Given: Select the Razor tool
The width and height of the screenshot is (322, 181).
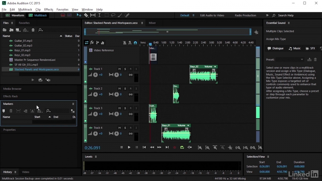Looking at the screenshot, I should (86, 15).
